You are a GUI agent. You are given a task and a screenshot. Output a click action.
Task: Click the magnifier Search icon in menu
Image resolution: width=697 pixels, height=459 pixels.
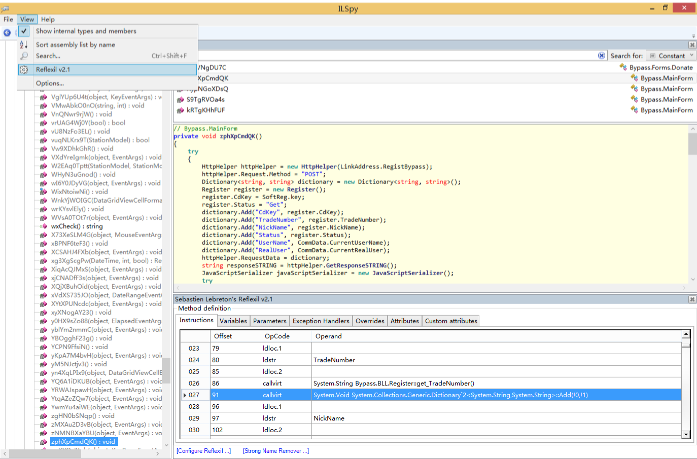tap(24, 56)
